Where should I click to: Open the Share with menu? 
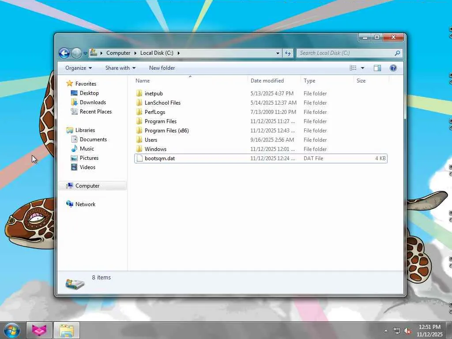120,68
